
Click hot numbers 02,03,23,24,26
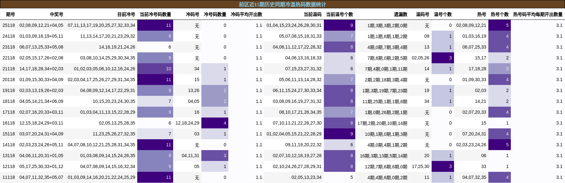(x=471, y=145)
